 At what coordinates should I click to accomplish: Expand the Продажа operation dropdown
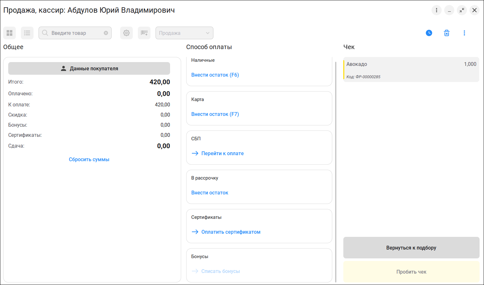coord(184,33)
